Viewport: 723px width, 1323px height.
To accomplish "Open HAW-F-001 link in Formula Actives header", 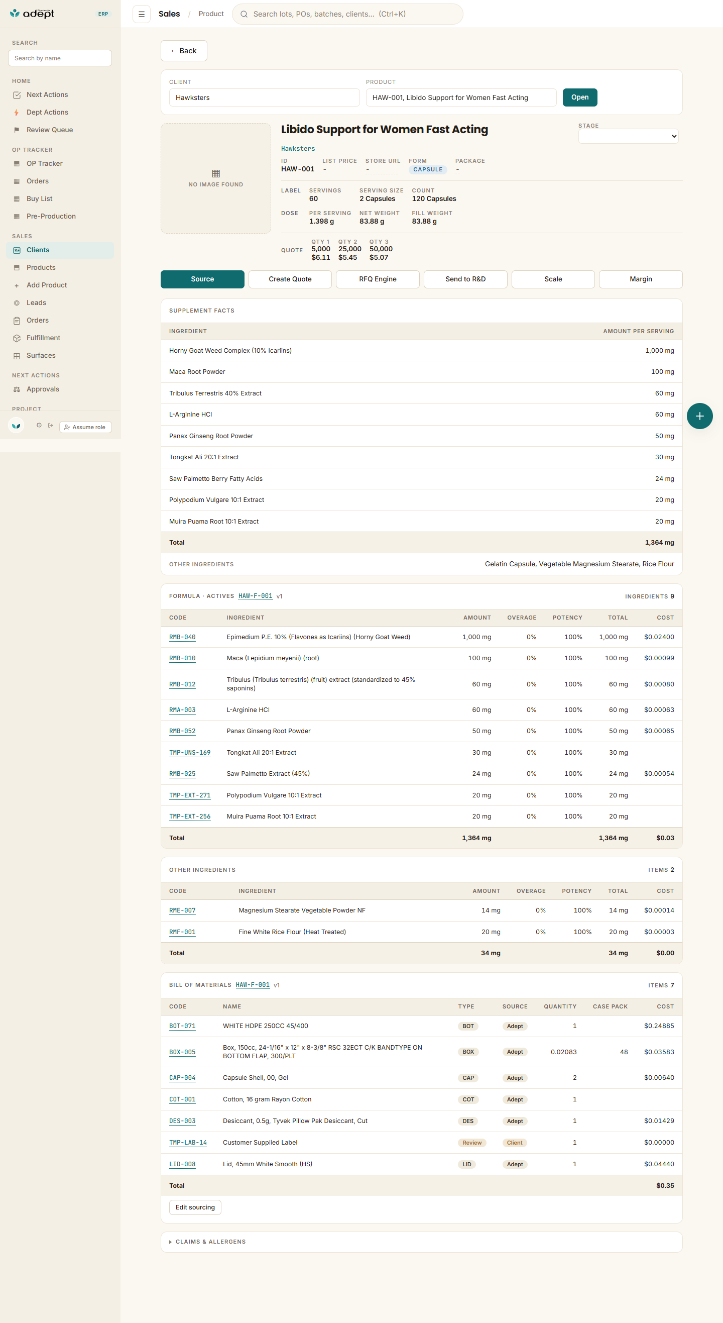I will pyautogui.click(x=256, y=596).
